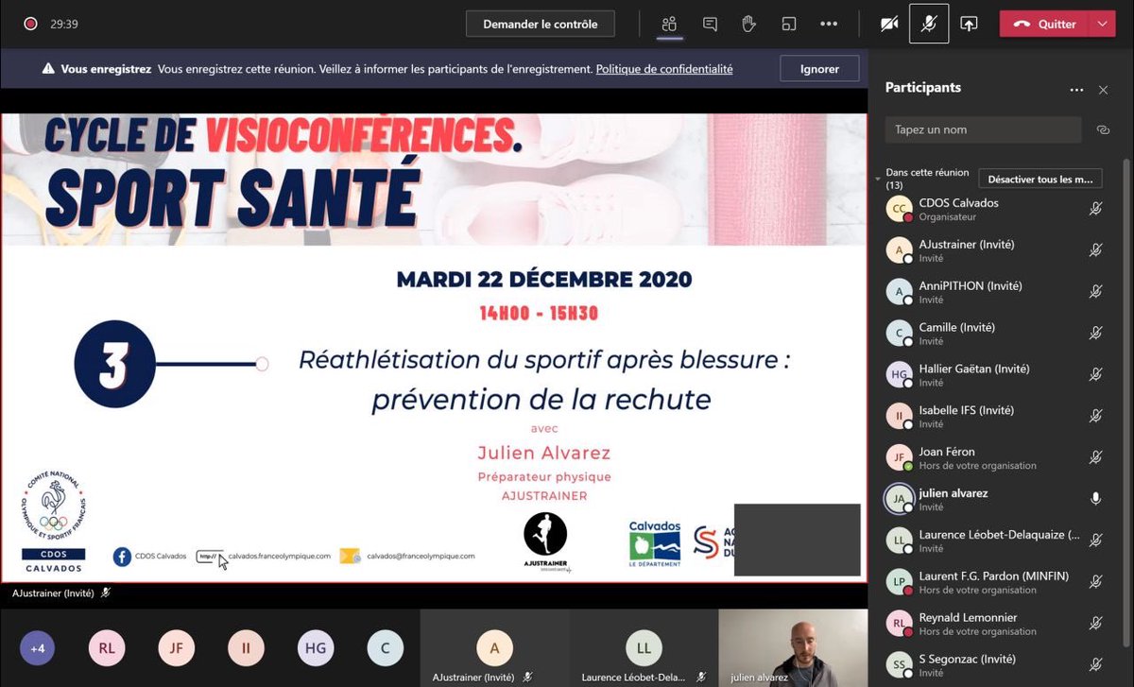Click the JA avatar of julien alvarez
The height and width of the screenshot is (687, 1134).
[899, 499]
